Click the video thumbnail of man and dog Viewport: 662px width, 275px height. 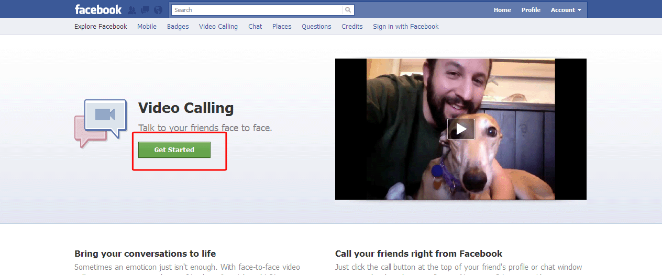click(461, 129)
